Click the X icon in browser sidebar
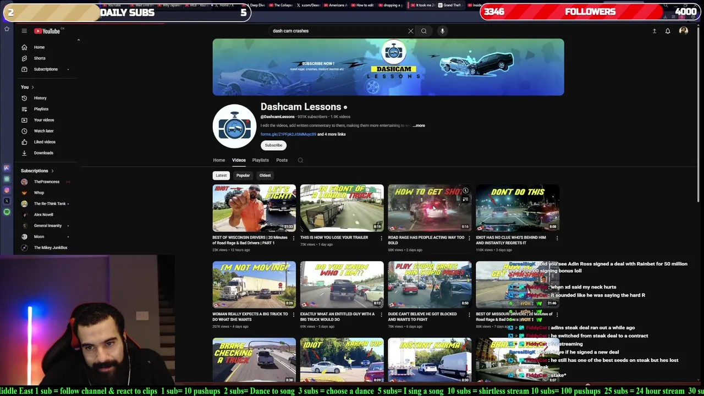Viewport: 704px width, 396px height. tap(7, 201)
